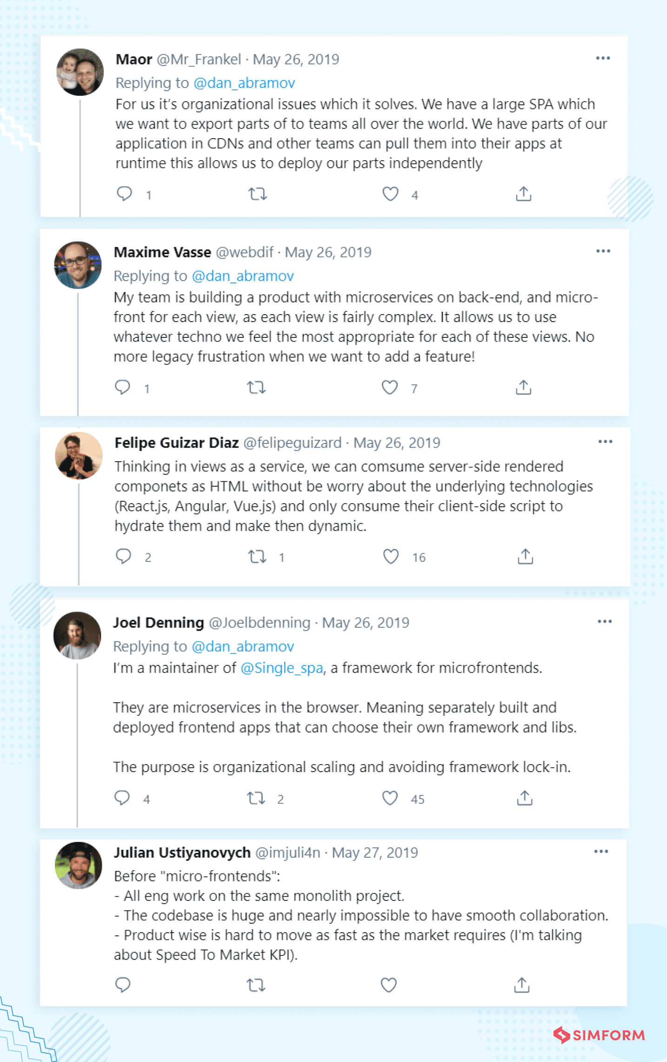Like Maor's tweet with heart icon
The image size is (667, 1062).
click(390, 194)
